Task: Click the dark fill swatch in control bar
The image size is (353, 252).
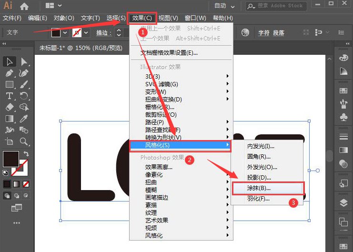Action: 56,33
